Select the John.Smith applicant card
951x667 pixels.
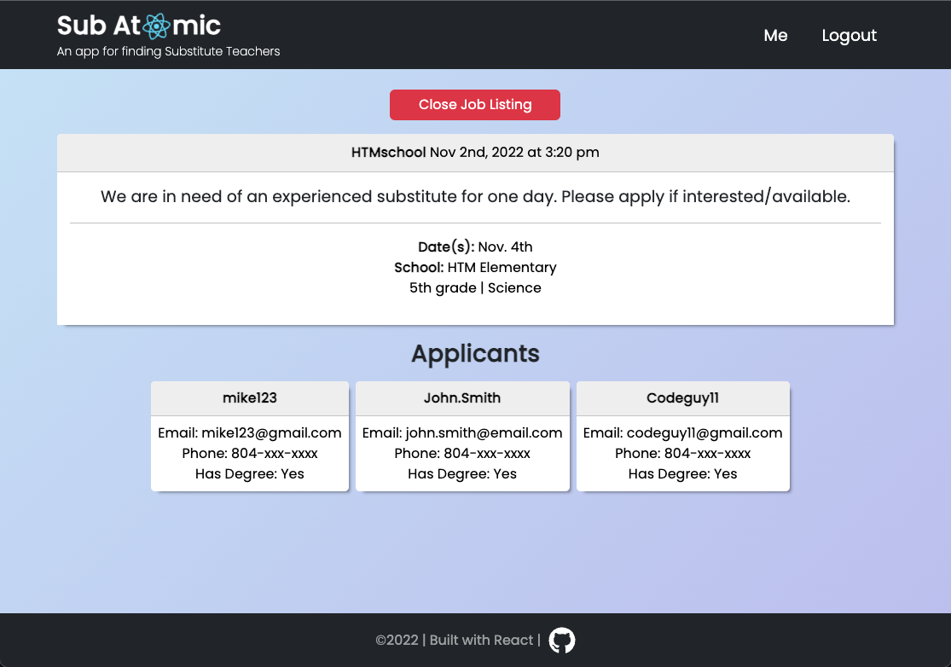coord(462,397)
